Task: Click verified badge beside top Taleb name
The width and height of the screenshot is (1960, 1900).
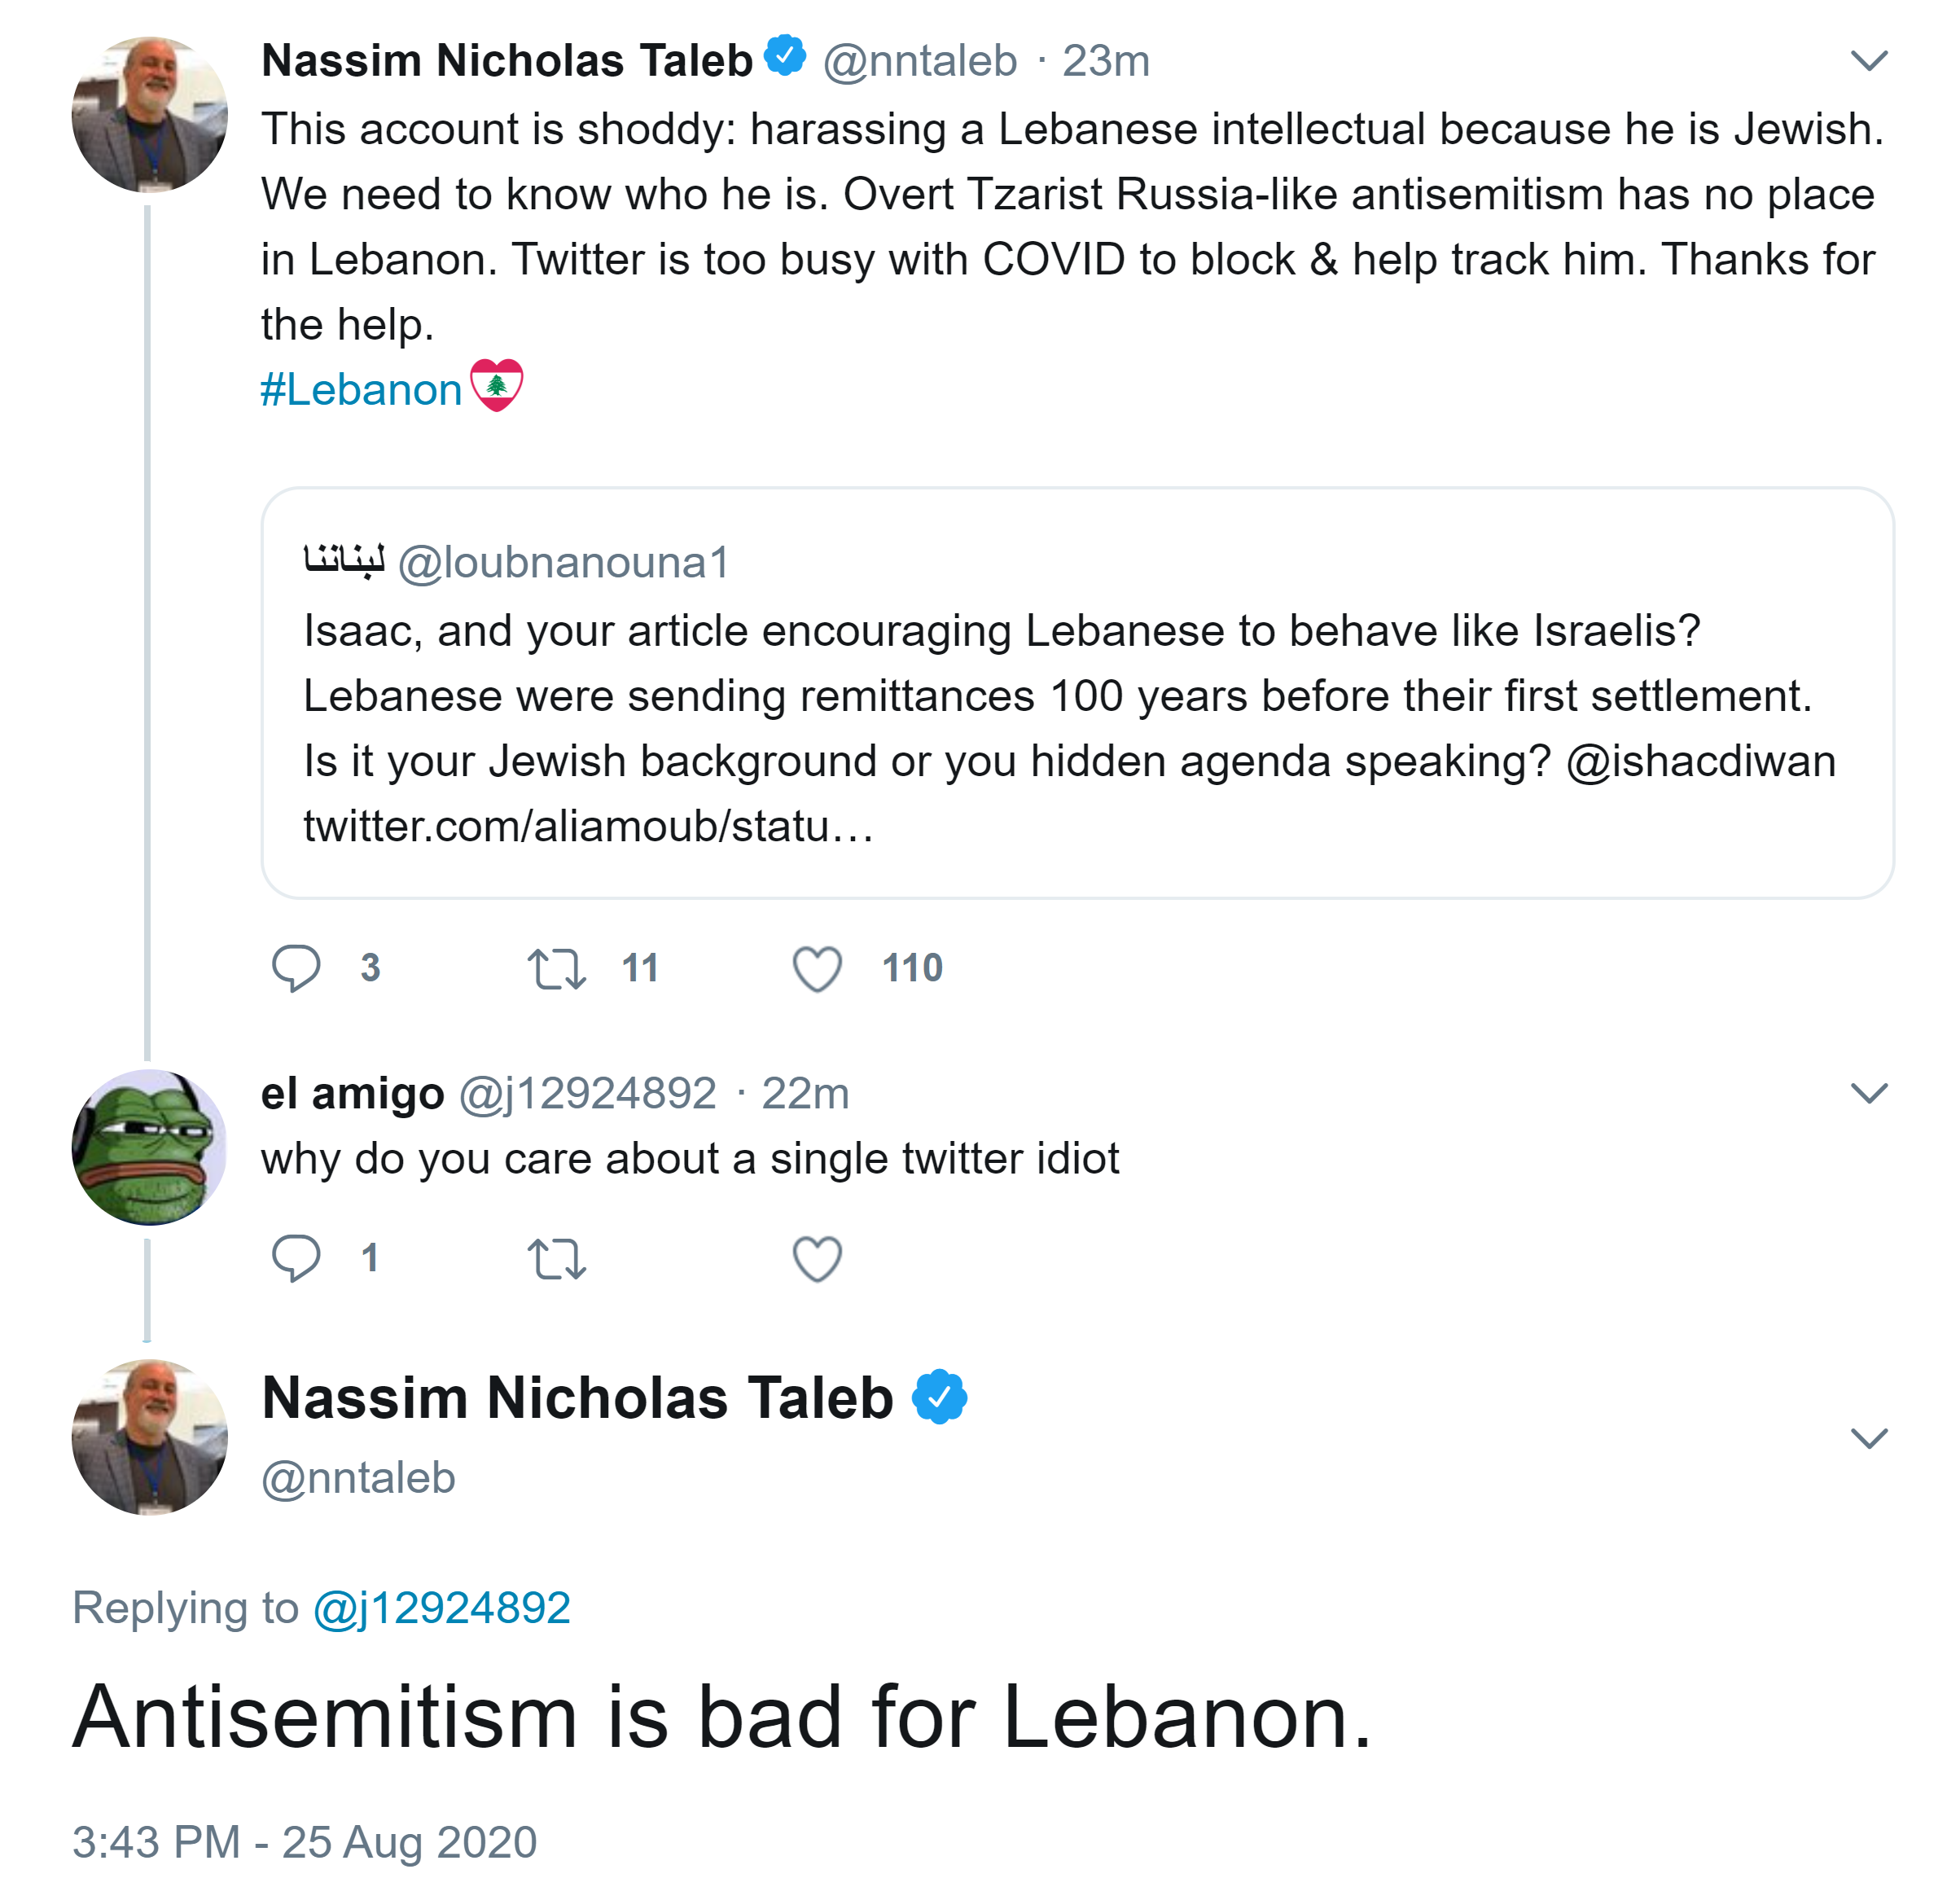Action: tap(786, 56)
